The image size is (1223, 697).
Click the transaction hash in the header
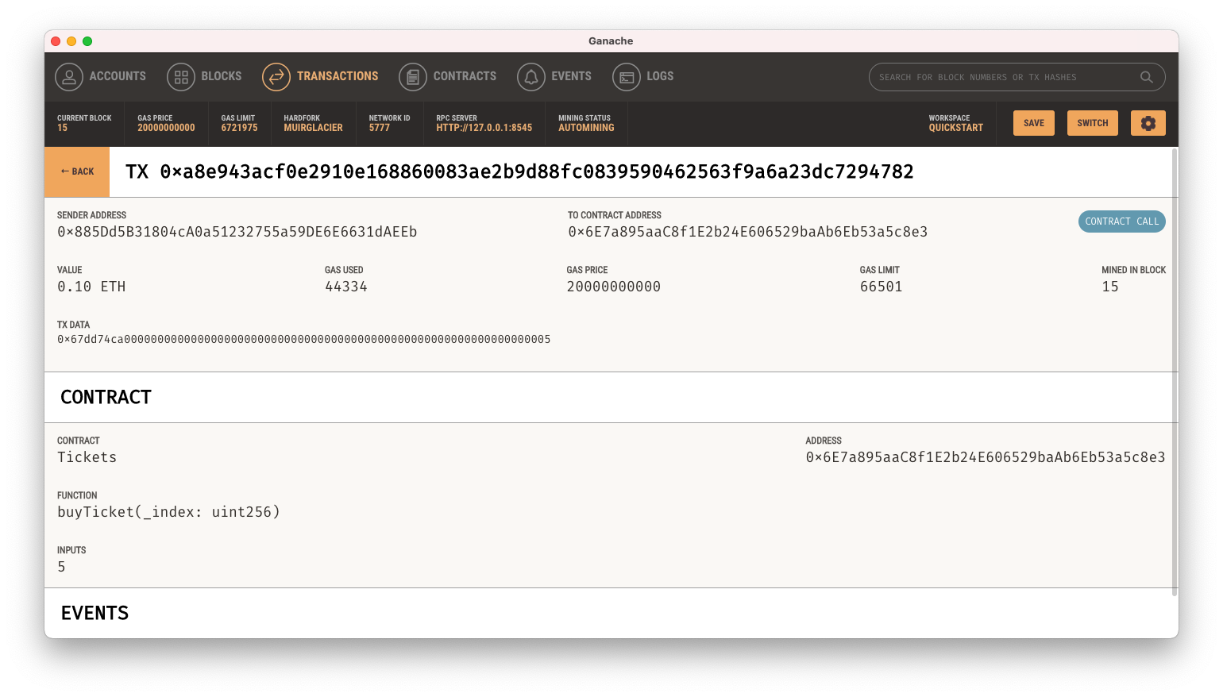pyautogui.click(x=537, y=171)
